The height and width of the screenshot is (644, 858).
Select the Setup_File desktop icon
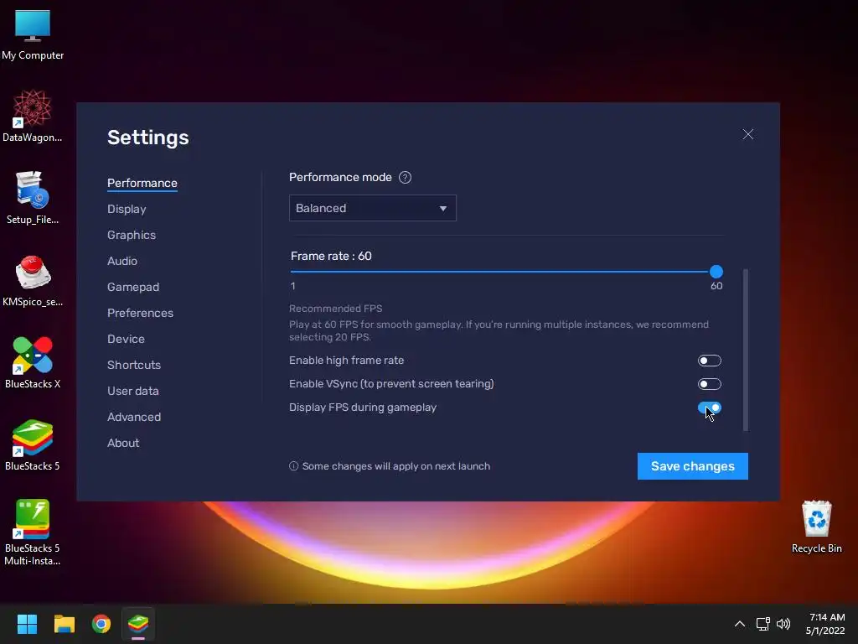click(33, 198)
